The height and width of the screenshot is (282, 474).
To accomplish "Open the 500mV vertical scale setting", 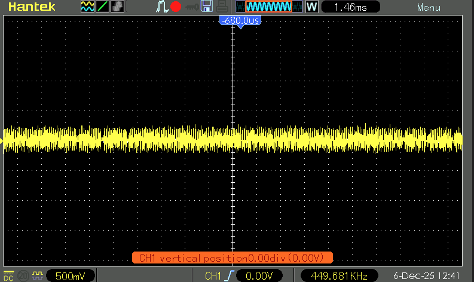I will 69,276.
